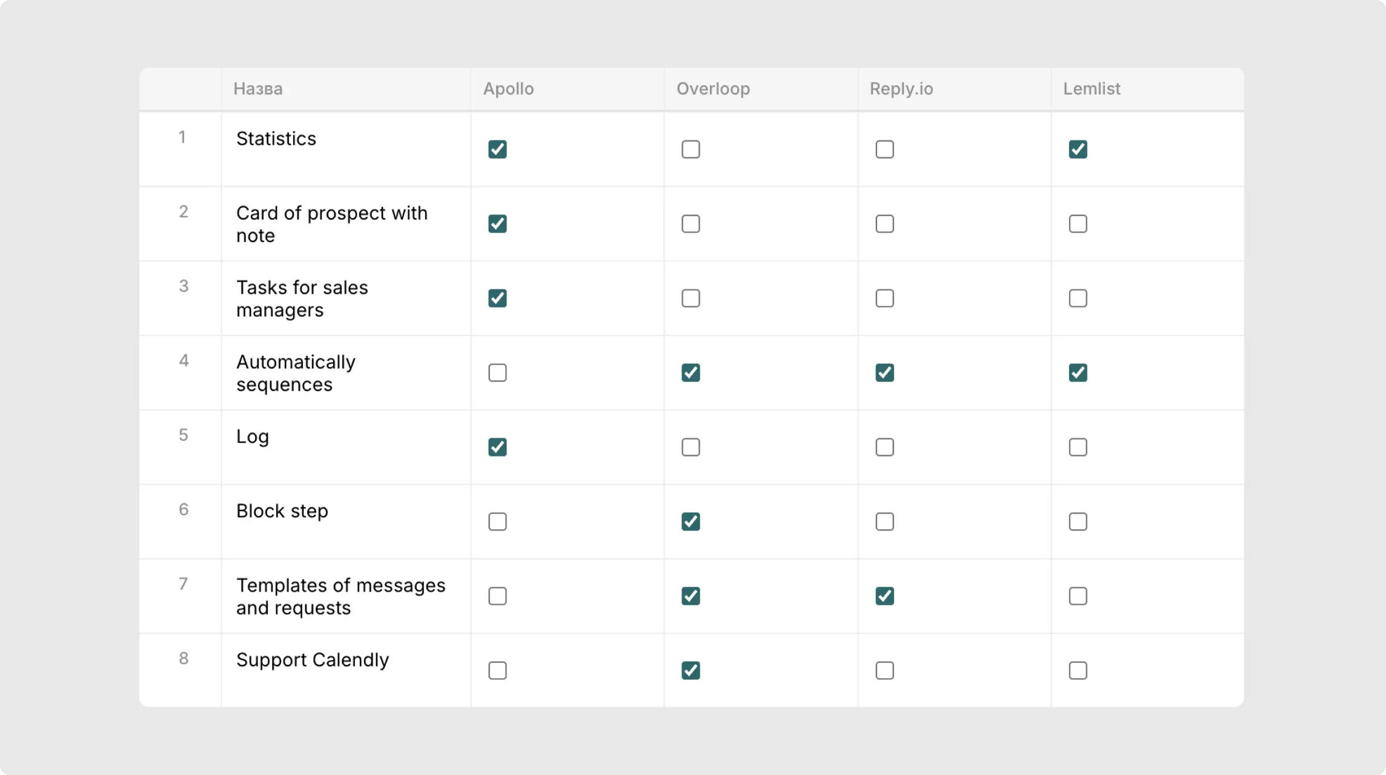Check Lemlist checkbox in Block step row
This screenshot has height=775, width=1386.
1078,521
